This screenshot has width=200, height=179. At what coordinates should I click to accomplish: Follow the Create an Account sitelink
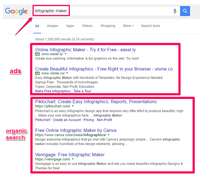pyautogui.click(x=67, y=120)
